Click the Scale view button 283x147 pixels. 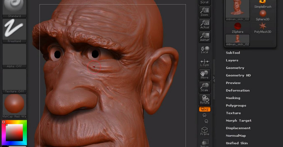[x=205, y=87]
